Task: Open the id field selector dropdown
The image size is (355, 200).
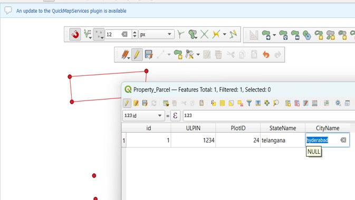Action: point(143,116)
